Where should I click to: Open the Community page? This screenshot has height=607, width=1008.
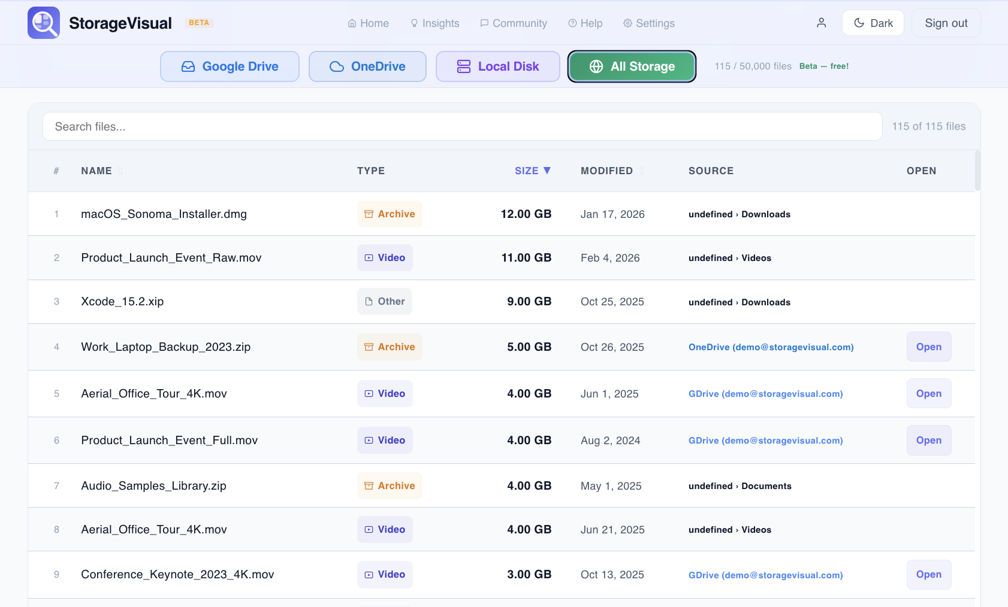(514, 23)
